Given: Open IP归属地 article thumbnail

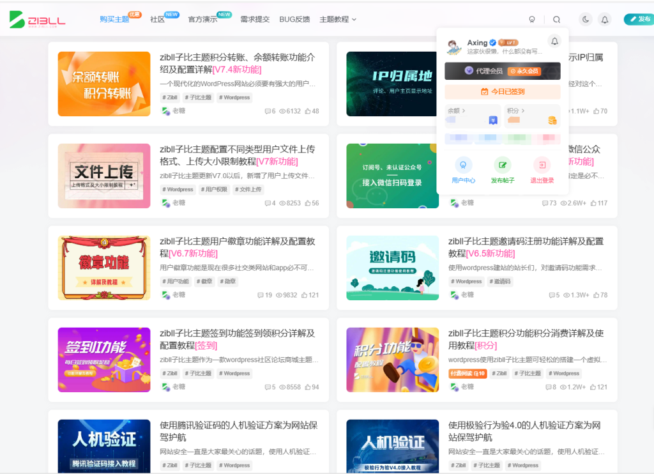Looking at the screenshot, I should click(392, 84).
